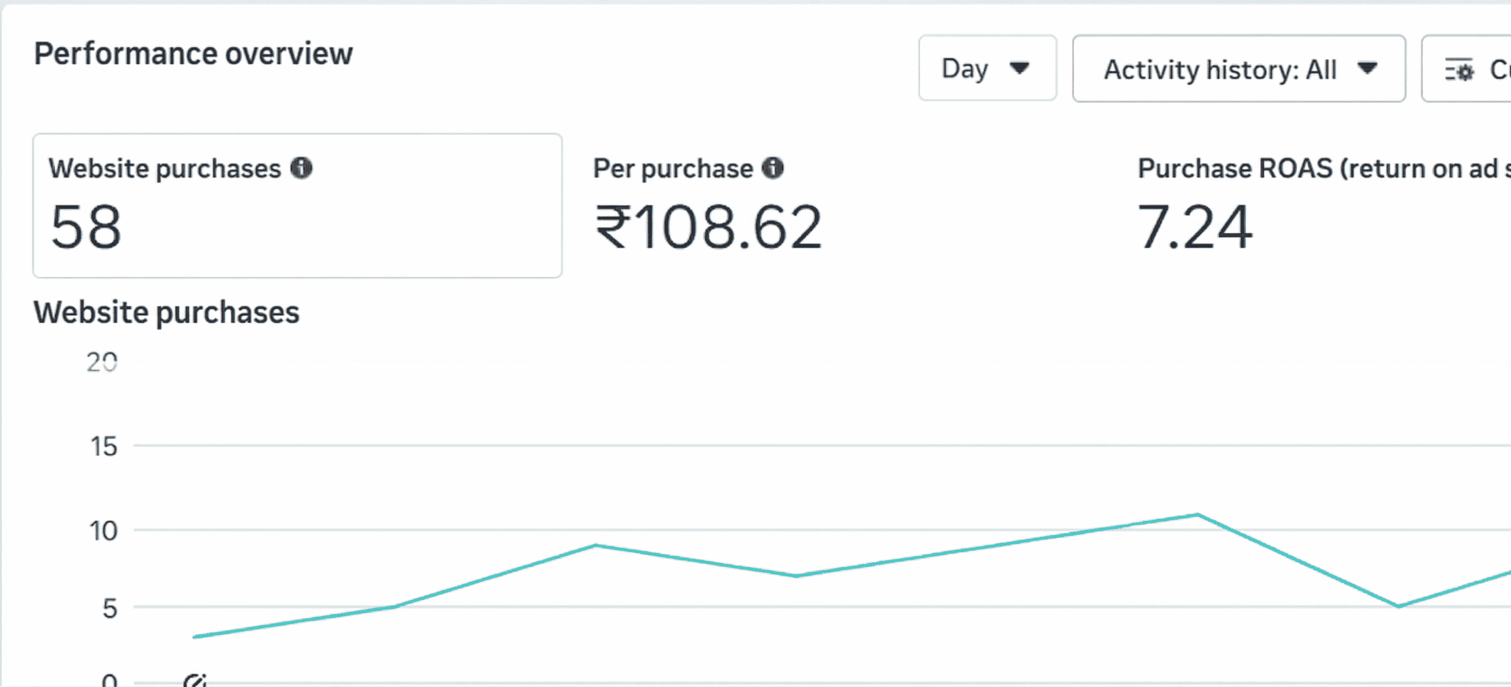Image resolution: width=1511 pixels, height=687 pixels.
Task: Click the highest peak on the purchases line
Action: 1197,515
